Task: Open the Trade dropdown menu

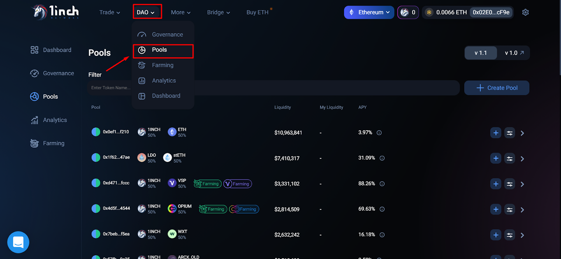Action: tap(110, 12)
